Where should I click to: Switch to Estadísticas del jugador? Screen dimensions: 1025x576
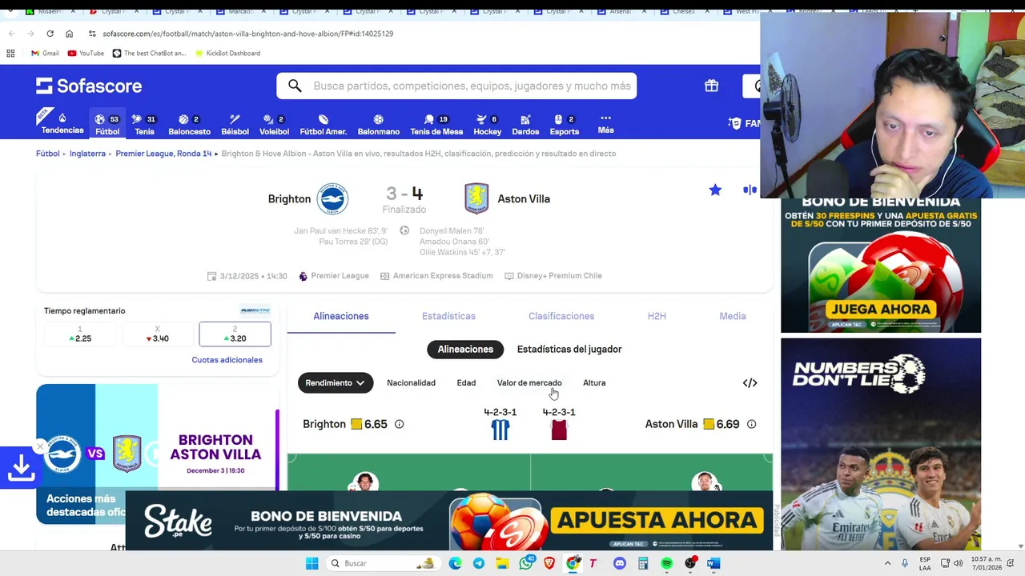point(569,349)
